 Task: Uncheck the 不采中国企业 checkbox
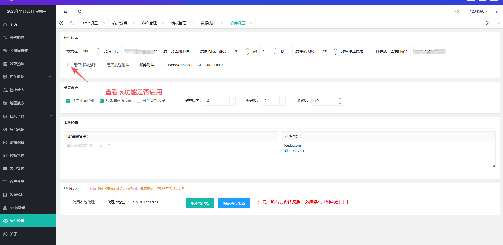click(68, 101)
